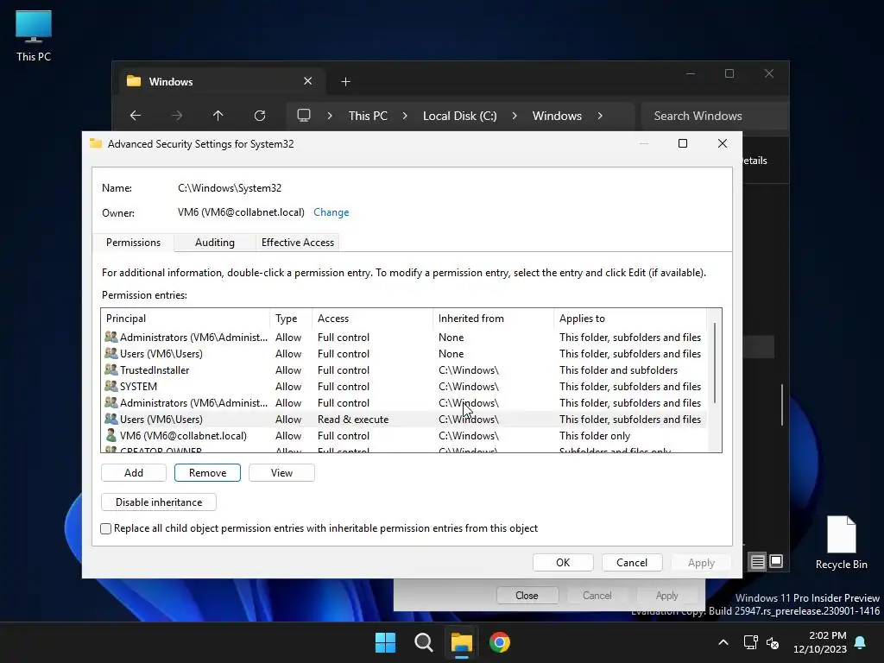Click the System32 folder icon in dialog title
884x663 pixels.
pos(96,144)
